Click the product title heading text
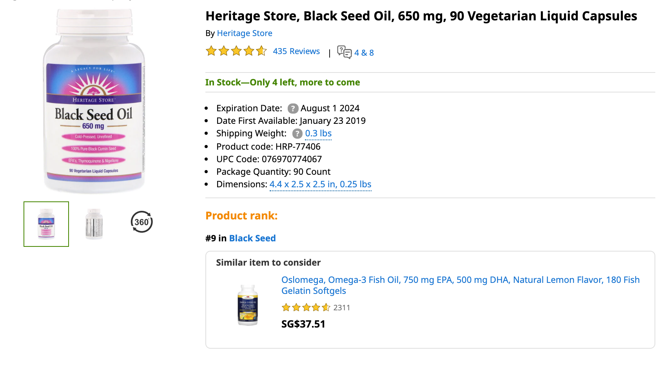The width and height of the screenshot is (660, 373). coord(421,16)
